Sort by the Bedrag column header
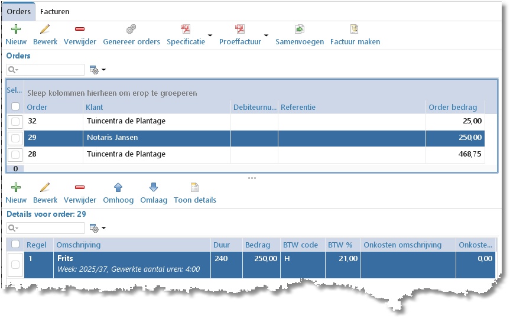Screen dimensions: 510x319 point(261,245)
